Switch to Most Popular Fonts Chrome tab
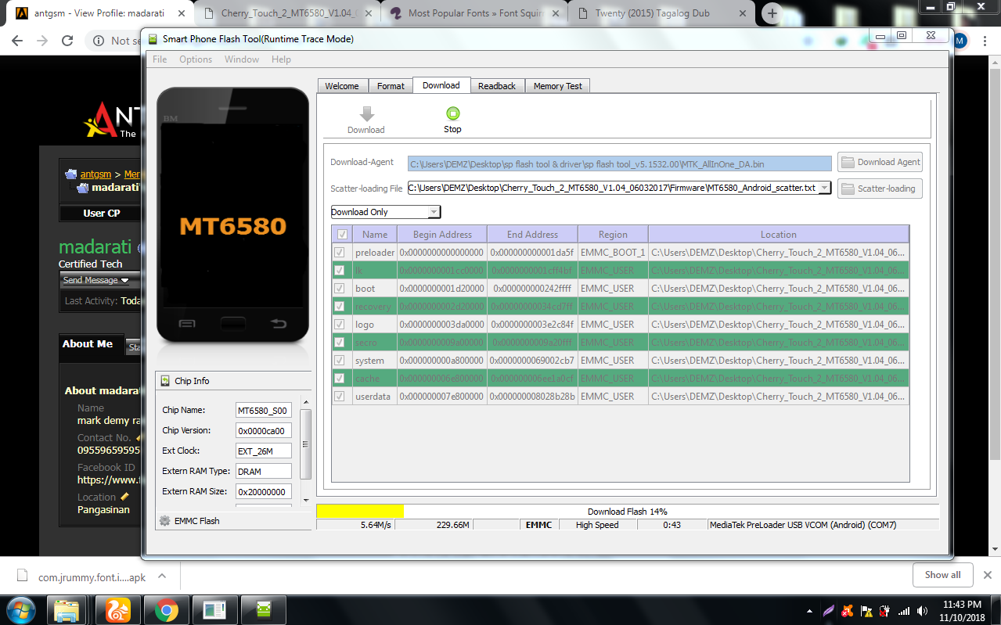Screen dimensions: 1001x625 [x=474, y=13]
